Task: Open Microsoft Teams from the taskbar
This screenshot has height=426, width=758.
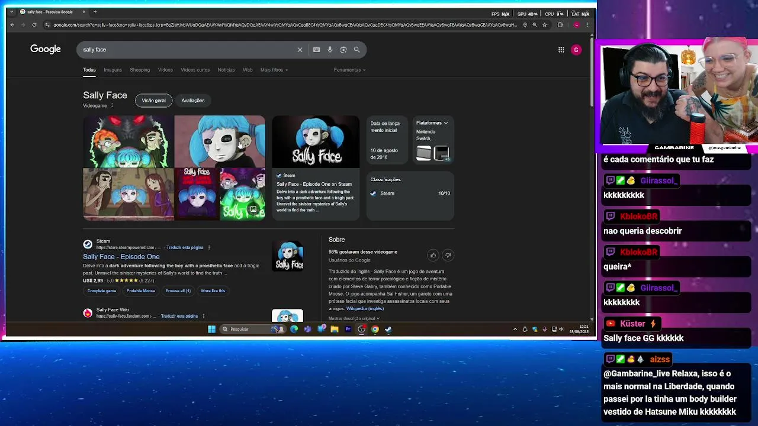Action: coord(307,330)
